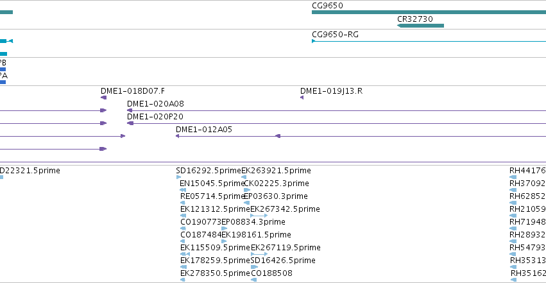This screenshot has height=283, width=546.
Task: Select the CR32730 gene arrow
Action: pyautogui.click(x=420, y=26)
